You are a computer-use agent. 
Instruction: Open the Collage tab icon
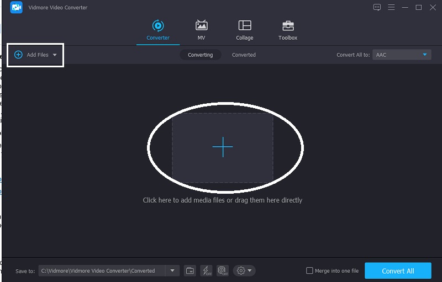point(244,26)
